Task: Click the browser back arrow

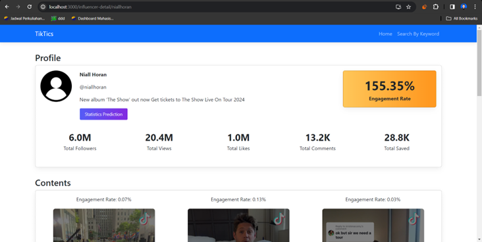Action: (7, 7)
